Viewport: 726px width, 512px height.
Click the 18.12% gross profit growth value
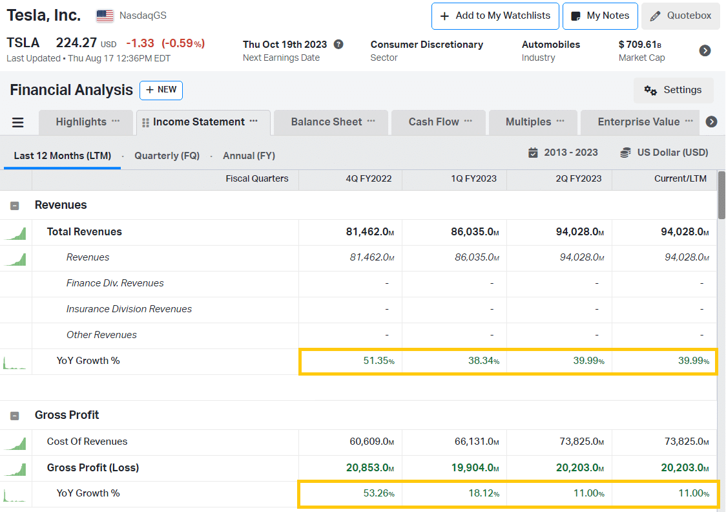(484, 493)
